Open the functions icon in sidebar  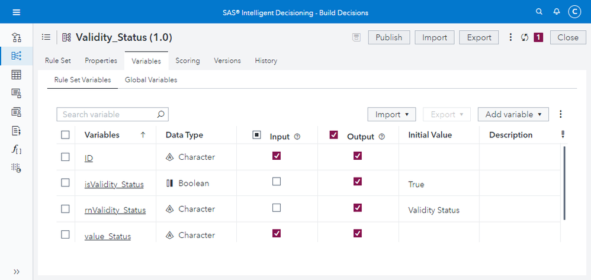click(x=17, y=149)
